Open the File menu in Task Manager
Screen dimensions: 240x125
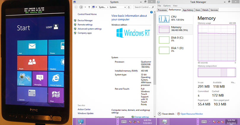159,6
